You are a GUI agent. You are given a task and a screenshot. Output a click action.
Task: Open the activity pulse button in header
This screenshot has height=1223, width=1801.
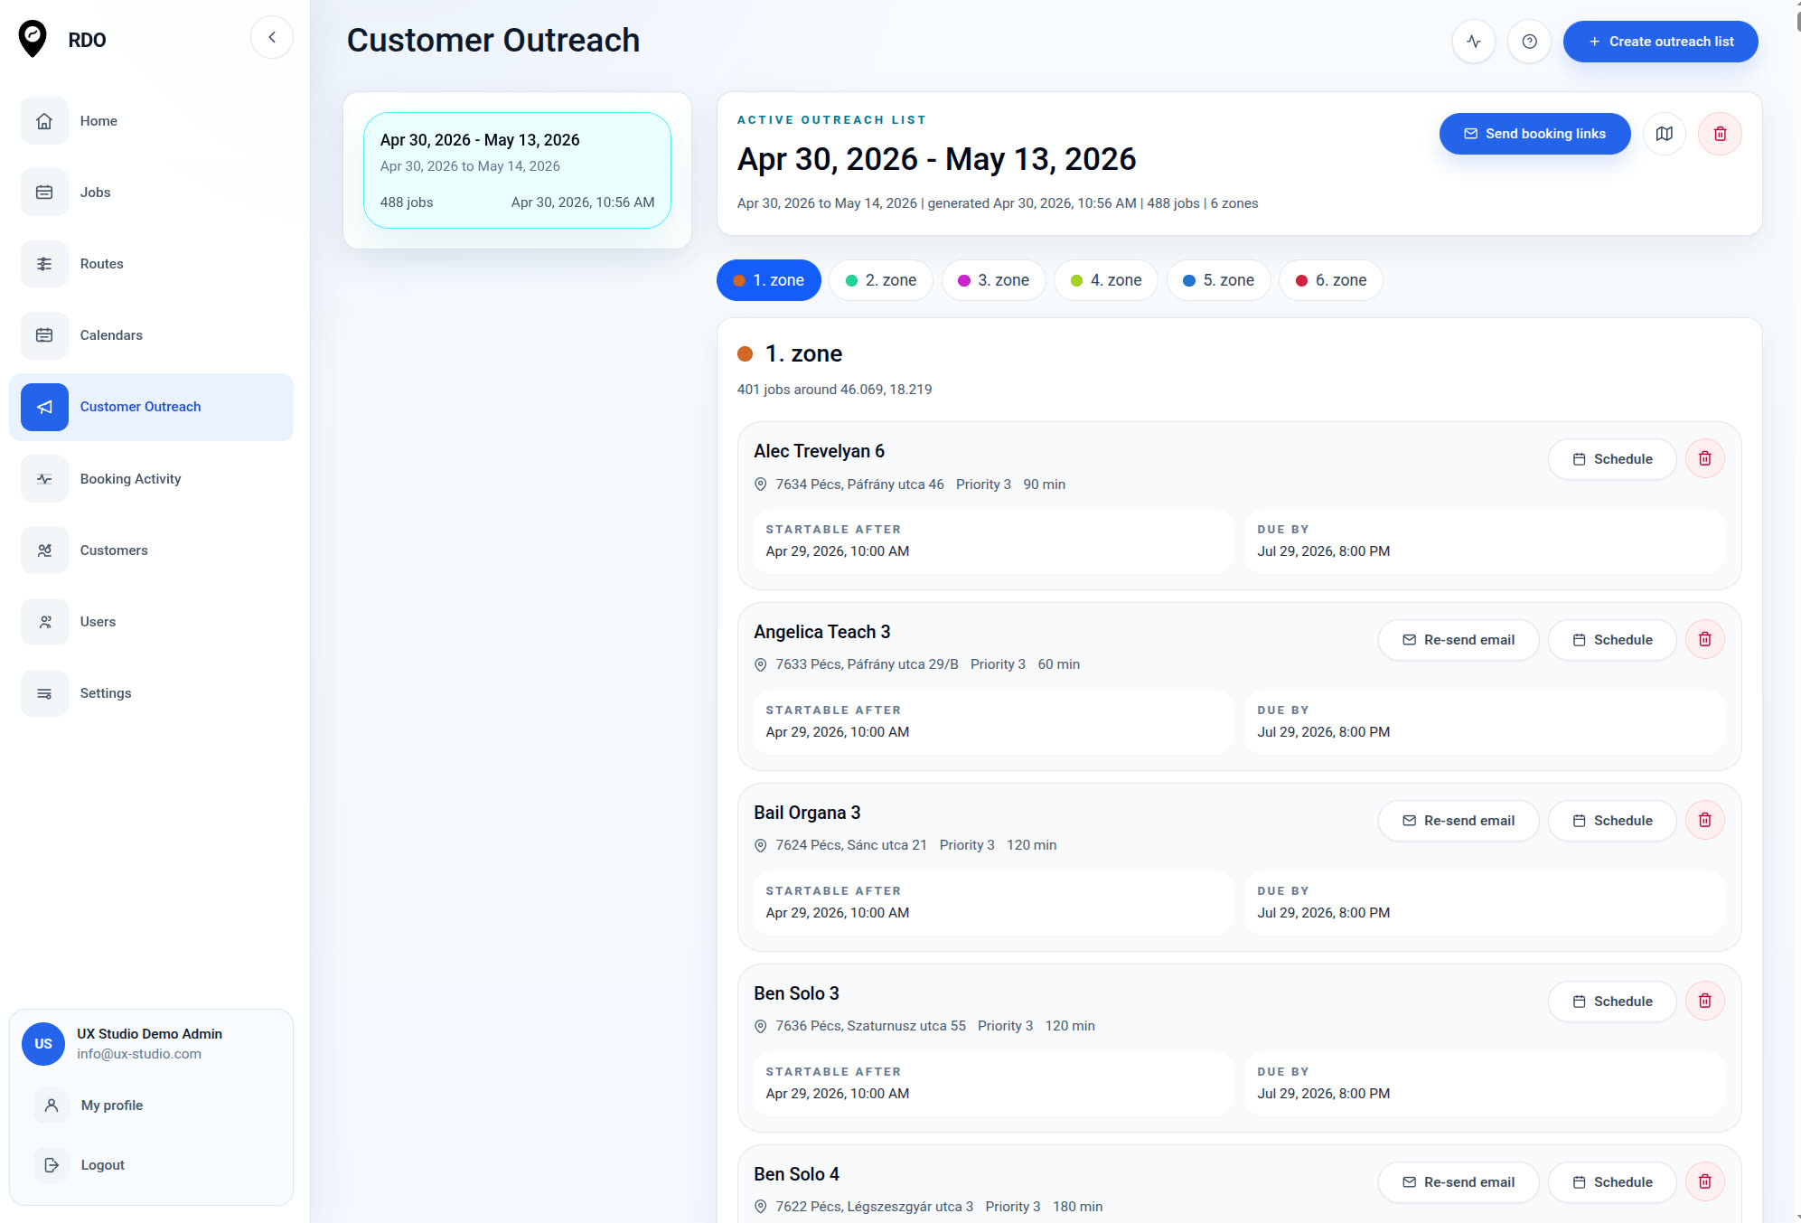pos(1474,42)
